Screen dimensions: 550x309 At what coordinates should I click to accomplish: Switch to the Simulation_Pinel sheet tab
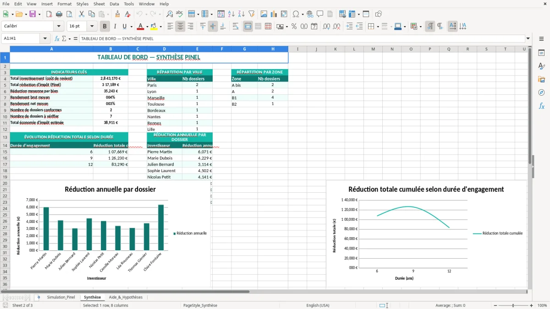(61, 297)
